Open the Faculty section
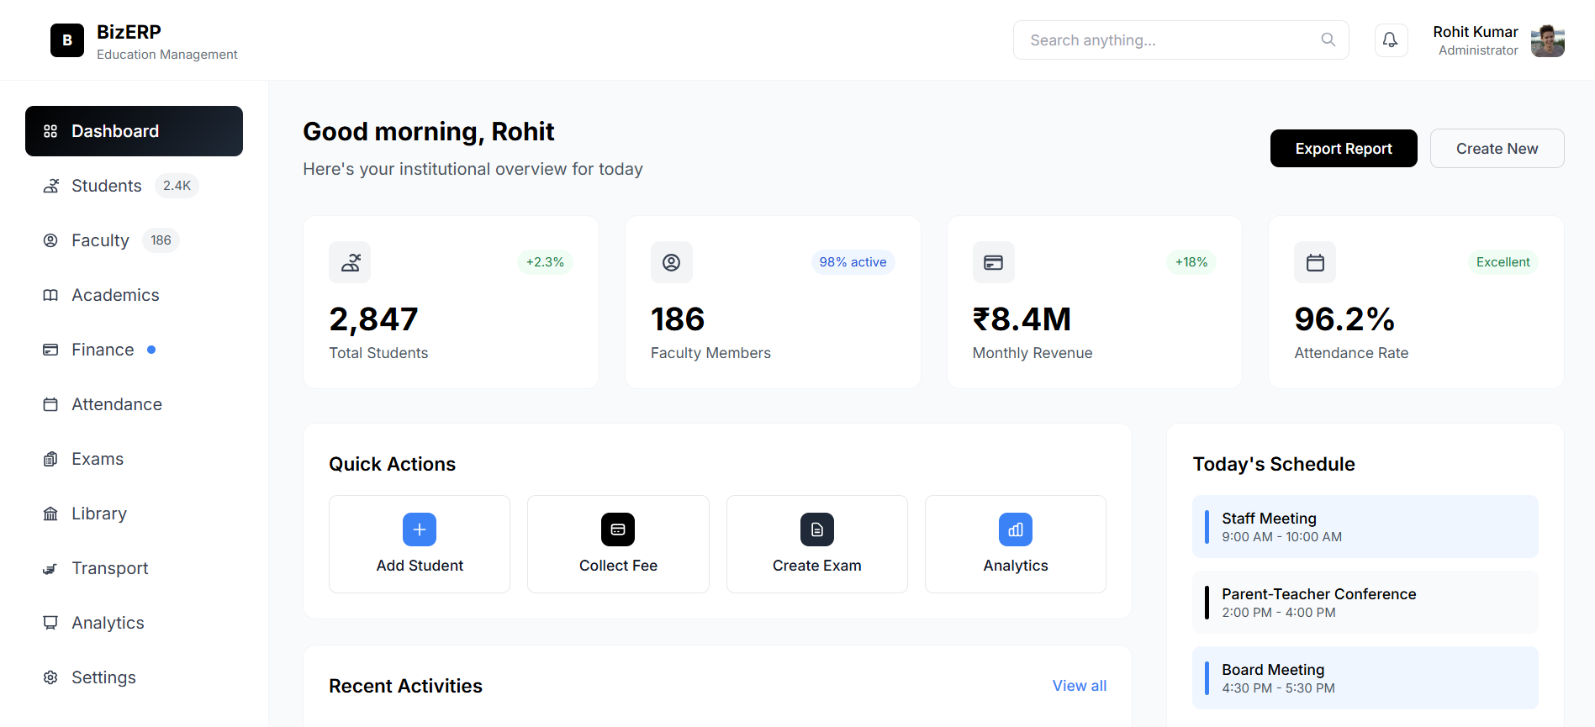The height and width of the screenshot is (727, 1595). click(134, 240)
